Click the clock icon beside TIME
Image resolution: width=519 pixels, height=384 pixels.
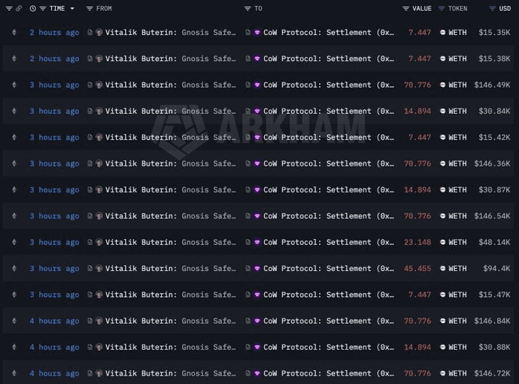click(x=33, y=8)
